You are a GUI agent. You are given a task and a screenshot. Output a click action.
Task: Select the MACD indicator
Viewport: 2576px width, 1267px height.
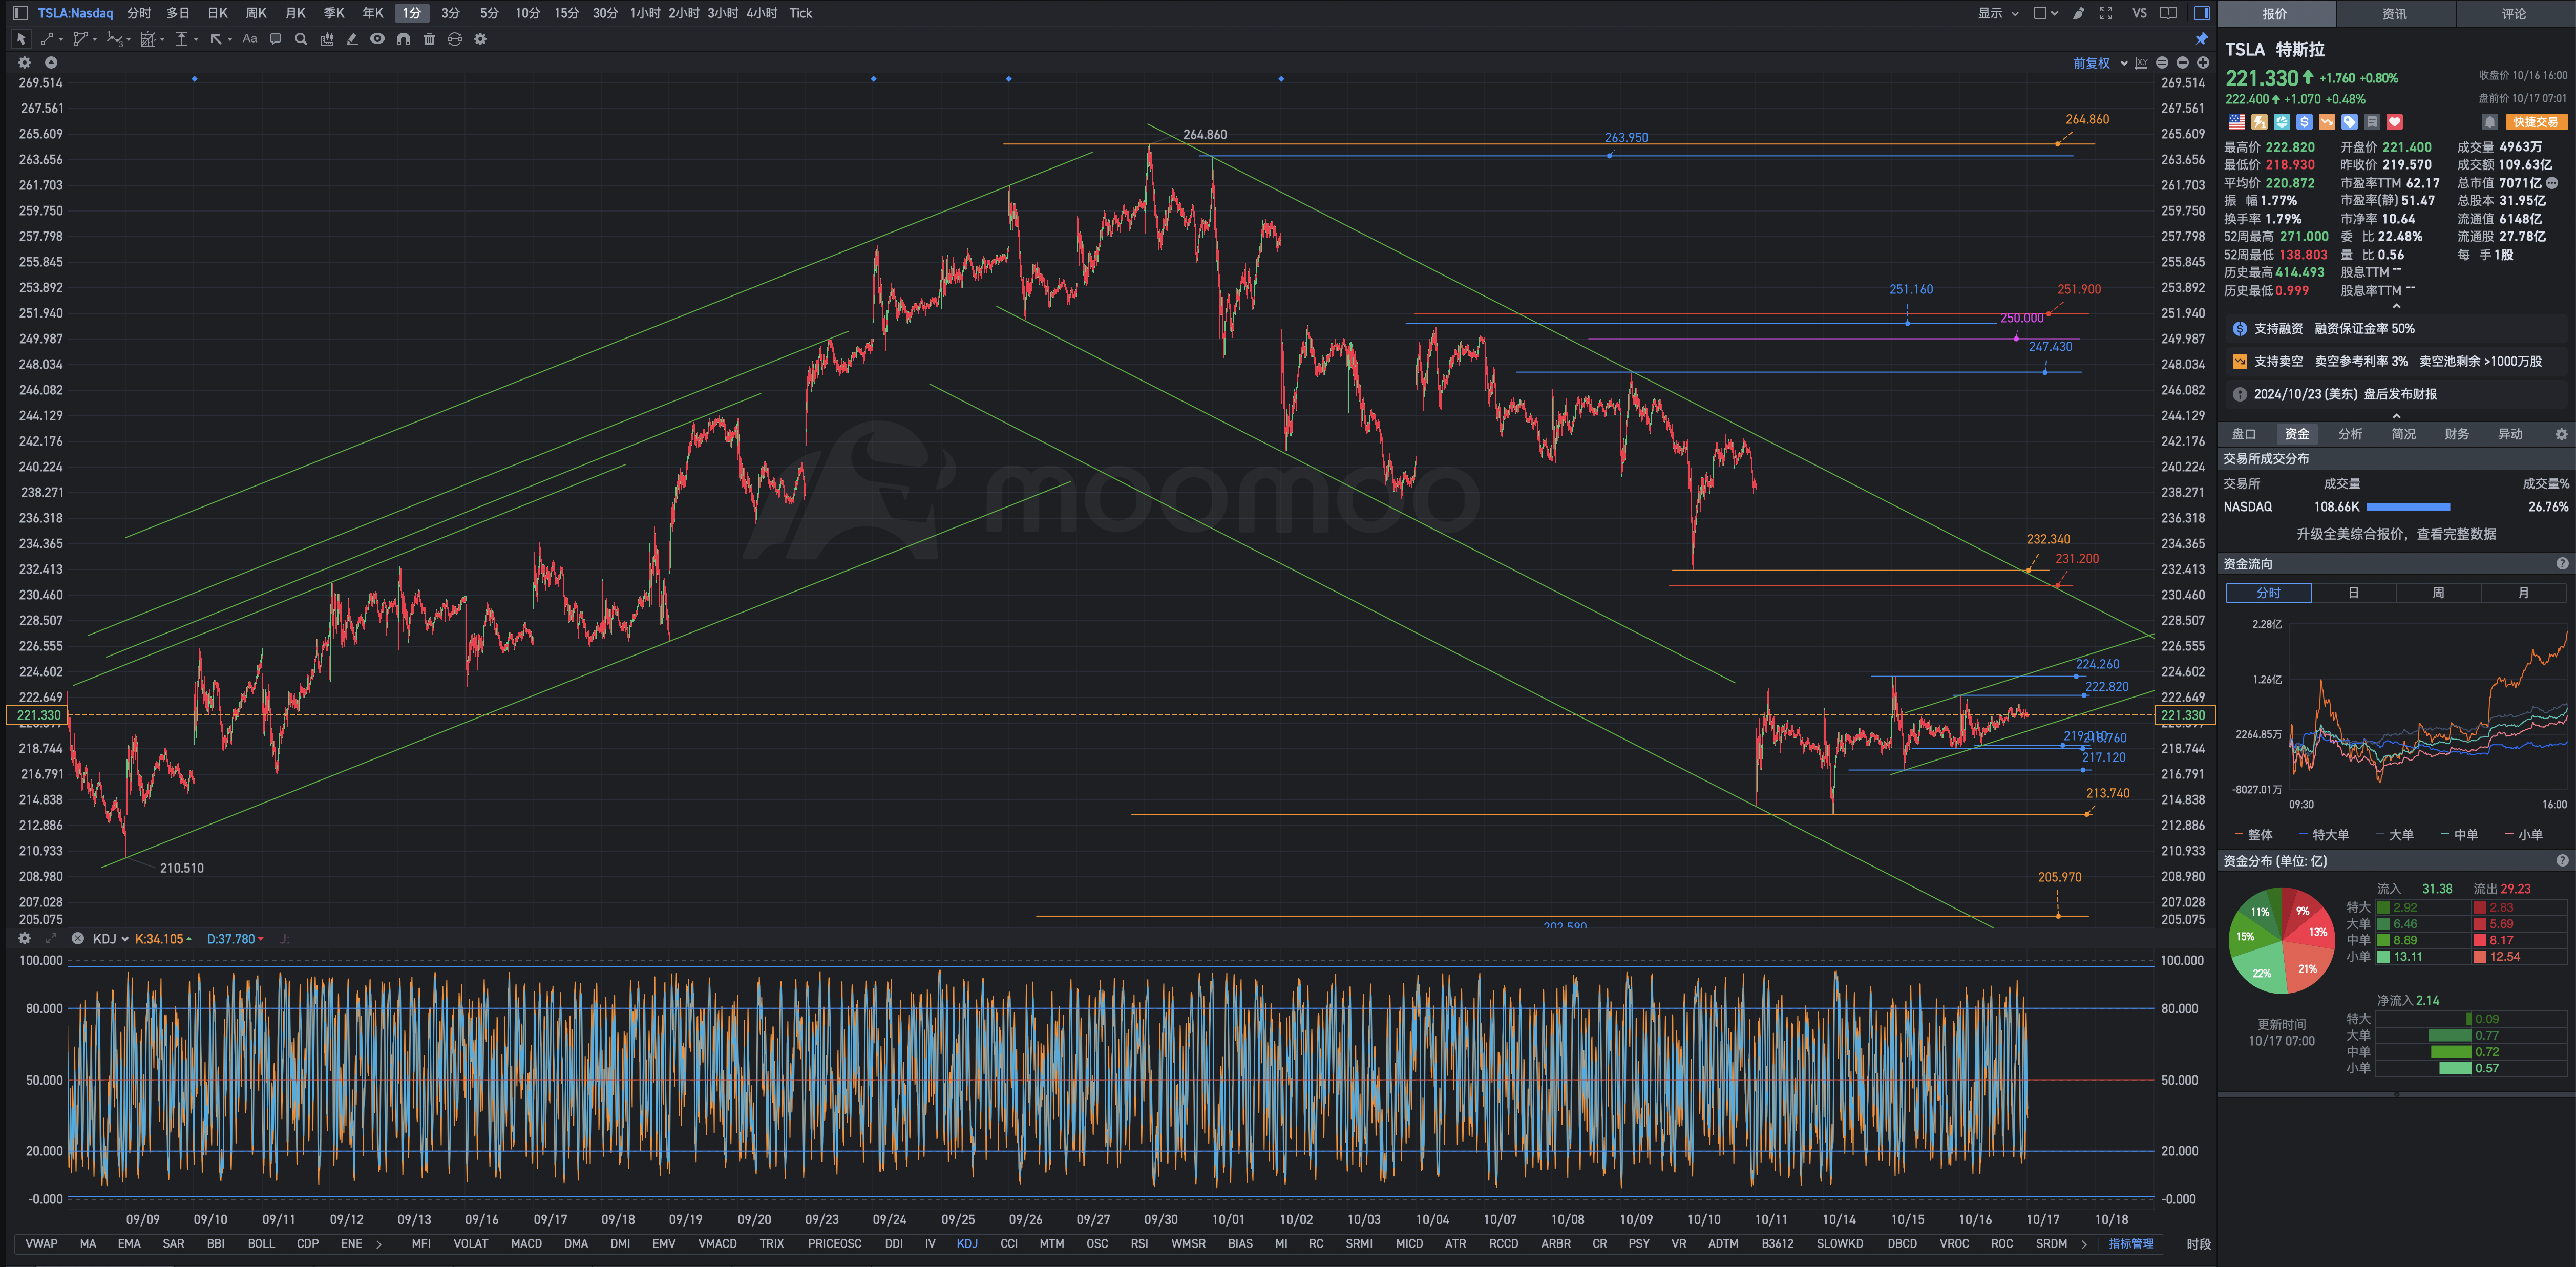coord(526,1244)
